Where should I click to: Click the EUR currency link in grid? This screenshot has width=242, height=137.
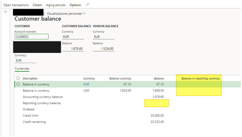click(86, 84)
